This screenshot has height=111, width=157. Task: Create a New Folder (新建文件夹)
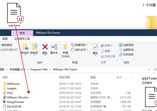(x=65, y=51)
